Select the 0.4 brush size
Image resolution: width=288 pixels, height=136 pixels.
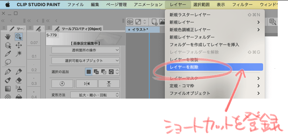pyautogui.click(x=34, y=94)
